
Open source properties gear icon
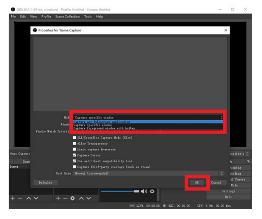tap(72, 198)
